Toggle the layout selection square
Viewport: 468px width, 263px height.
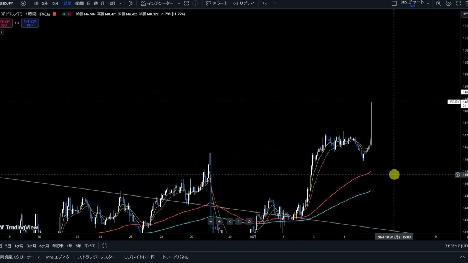(x=394, y=3)
